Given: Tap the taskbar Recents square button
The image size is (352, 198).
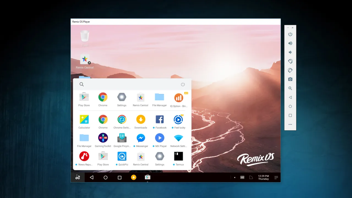Looking at the screenshot, I should coord(119,178).
